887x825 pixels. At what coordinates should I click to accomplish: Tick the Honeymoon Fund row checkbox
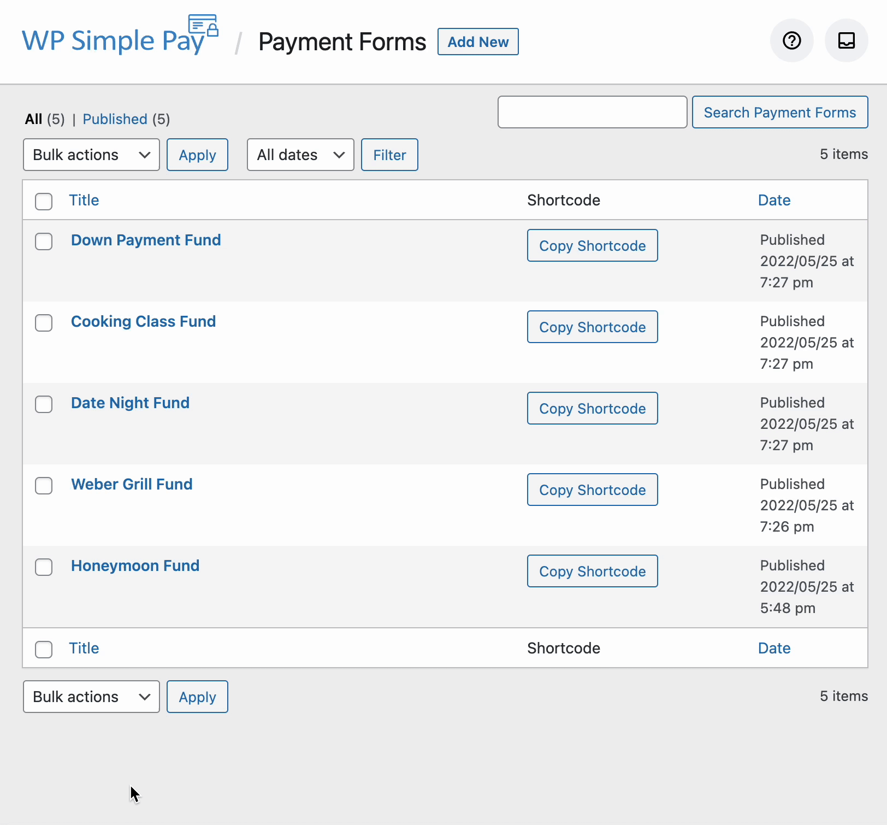[44, 567]
